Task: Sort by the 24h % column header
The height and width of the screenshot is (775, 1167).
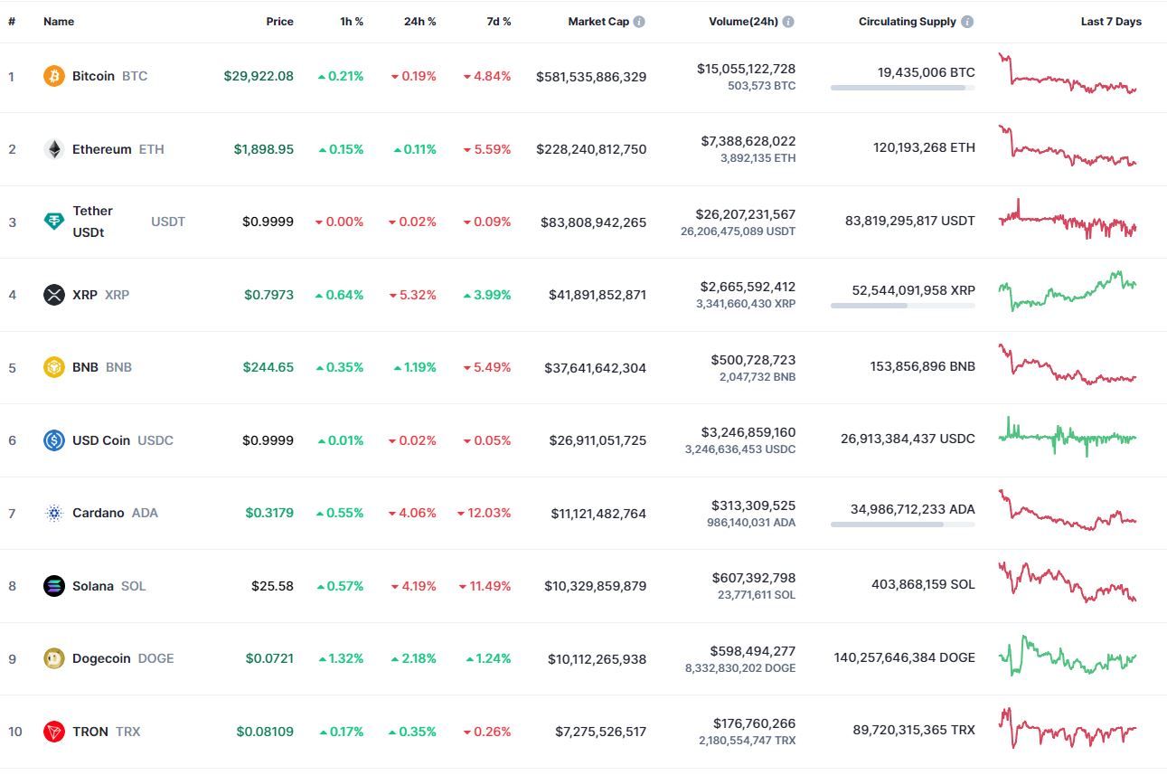Action: 419,22
